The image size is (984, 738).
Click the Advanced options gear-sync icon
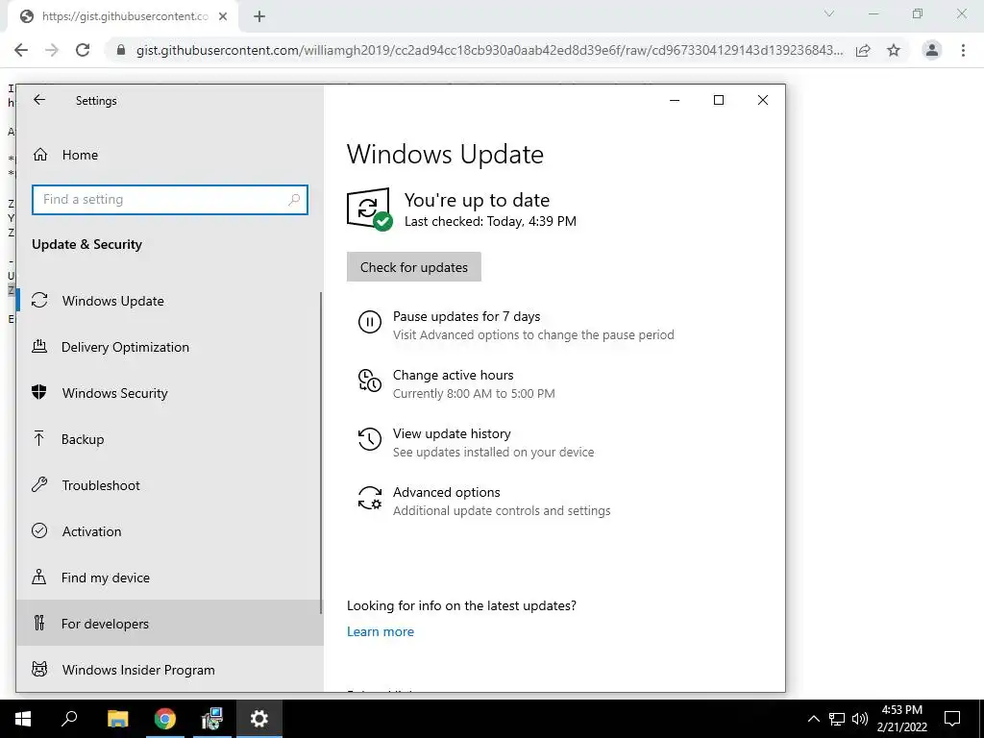[370, 498]
